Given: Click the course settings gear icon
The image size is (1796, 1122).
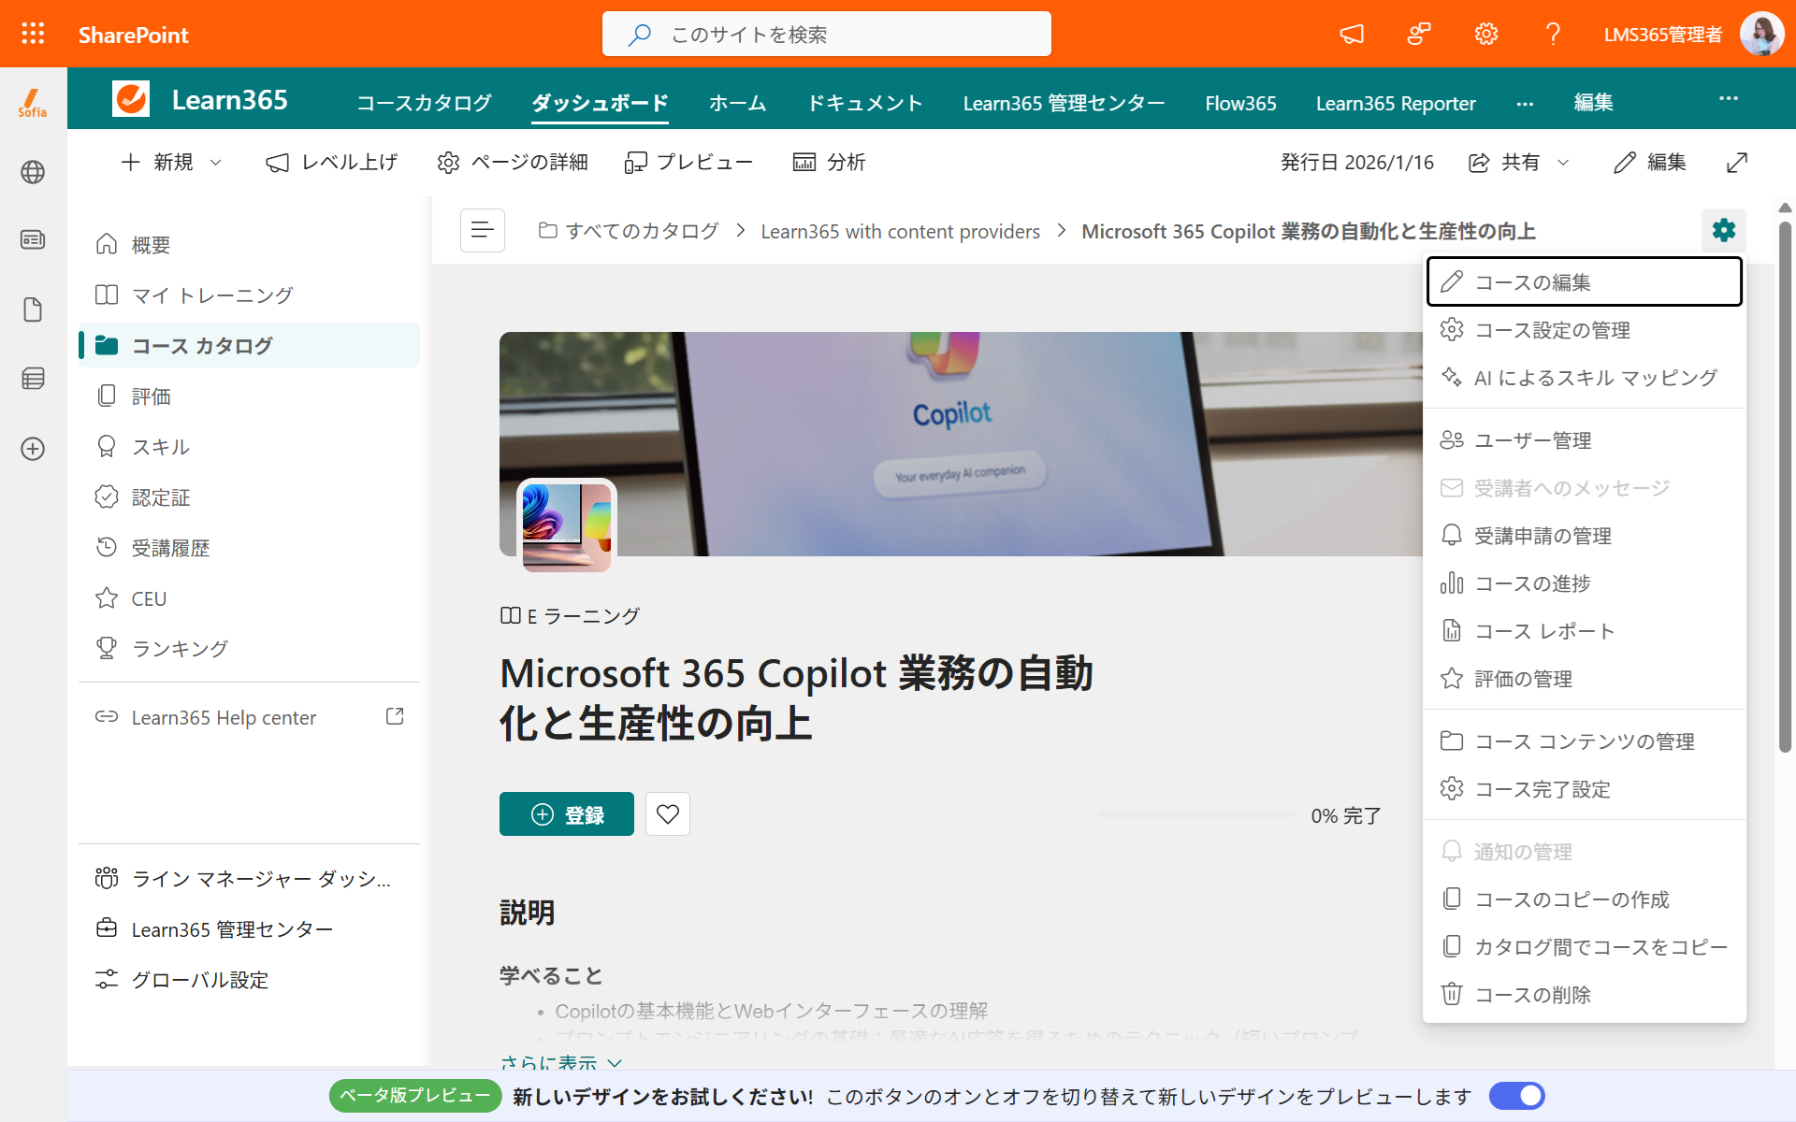Looking at the screenshot, I should (1723, 230).
